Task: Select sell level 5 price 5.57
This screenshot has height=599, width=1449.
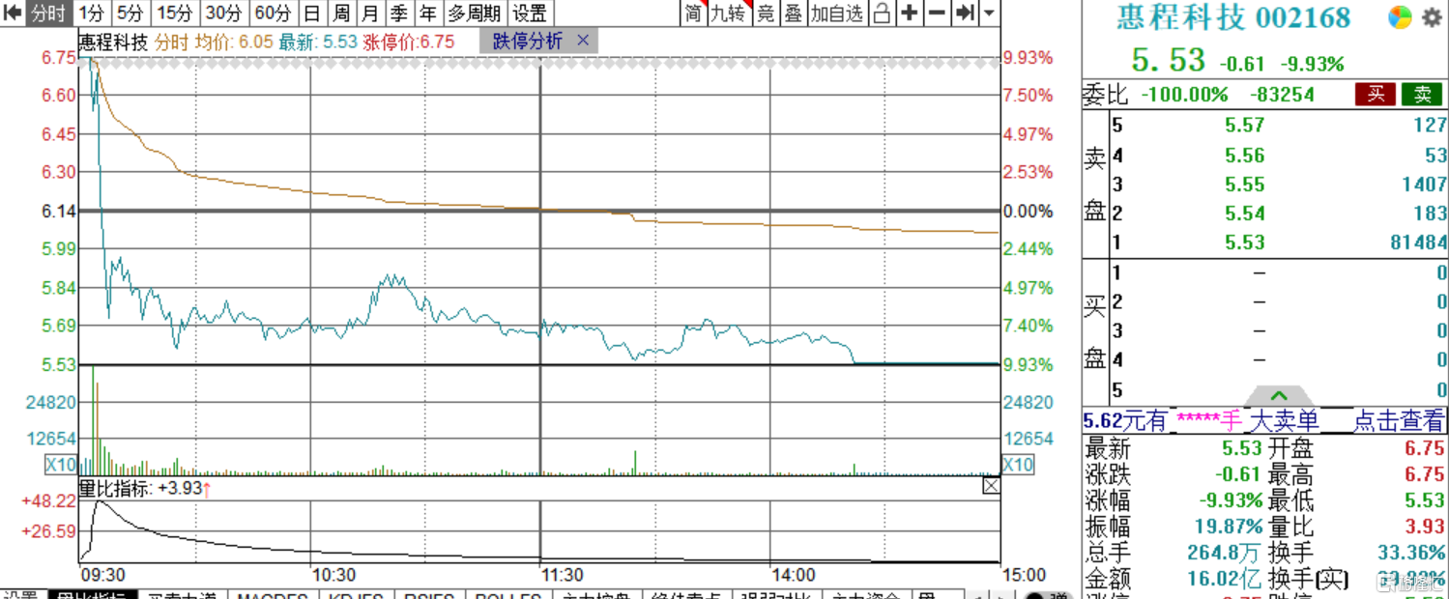Action: 1244,126
